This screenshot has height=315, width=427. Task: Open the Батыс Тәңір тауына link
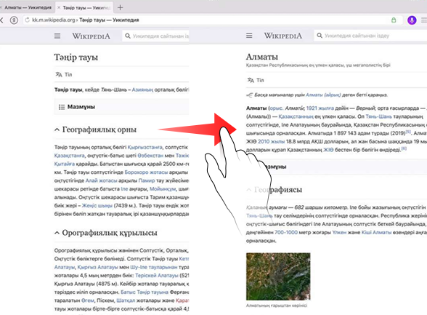(x=145, y=292)
